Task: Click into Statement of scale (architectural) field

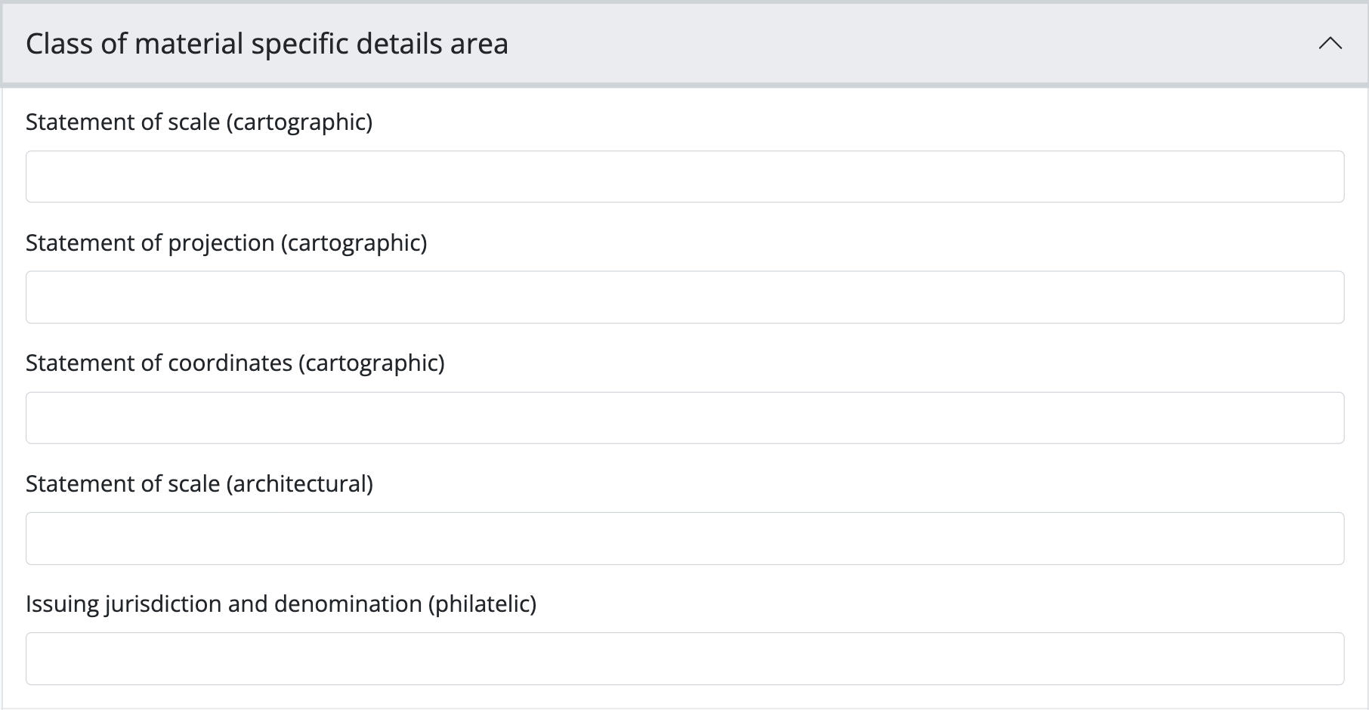Action: click(684, 539)
